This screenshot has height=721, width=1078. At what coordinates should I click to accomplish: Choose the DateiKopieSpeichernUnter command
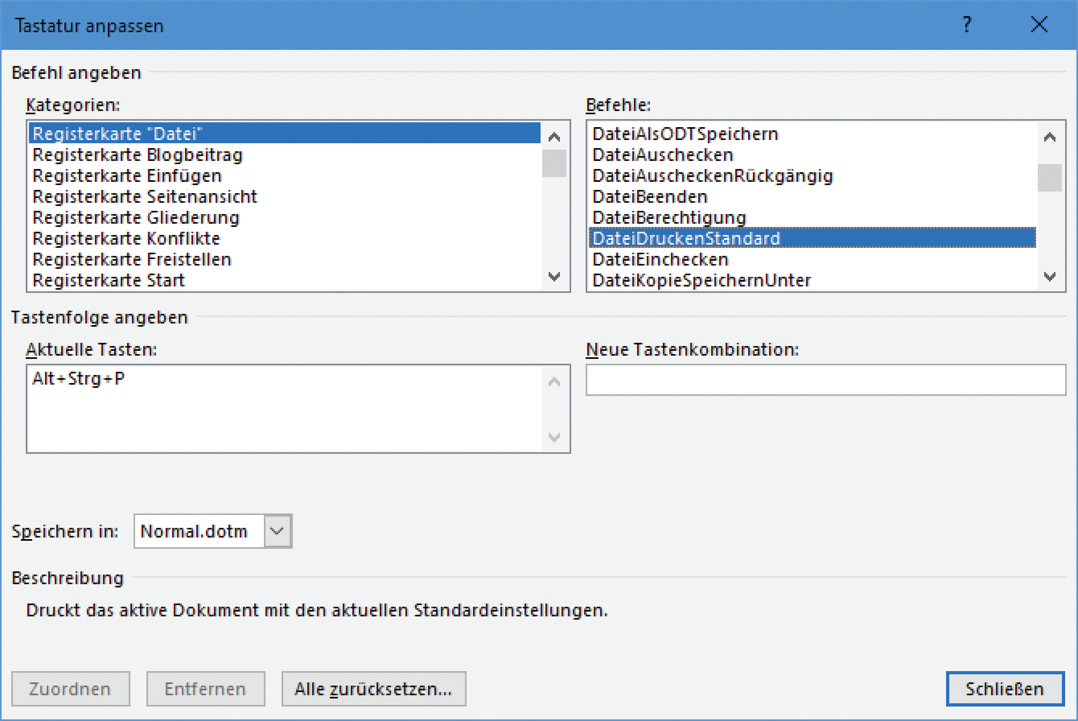click(702, 281)
